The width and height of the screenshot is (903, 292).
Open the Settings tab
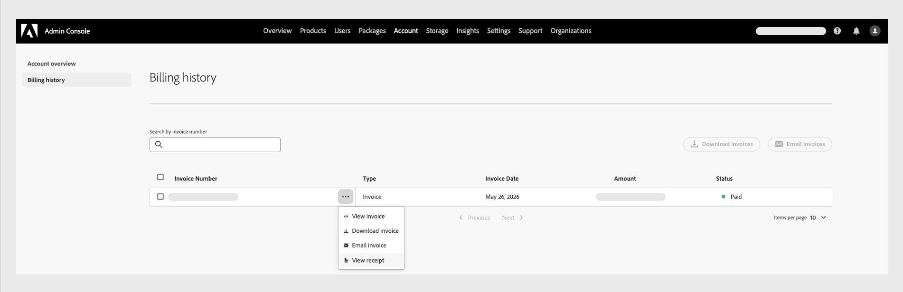click(x=499, y=31)
